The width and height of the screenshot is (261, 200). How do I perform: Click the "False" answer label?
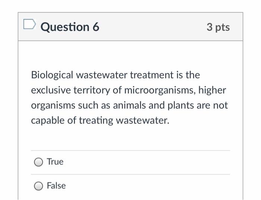(x=56, y=186)
